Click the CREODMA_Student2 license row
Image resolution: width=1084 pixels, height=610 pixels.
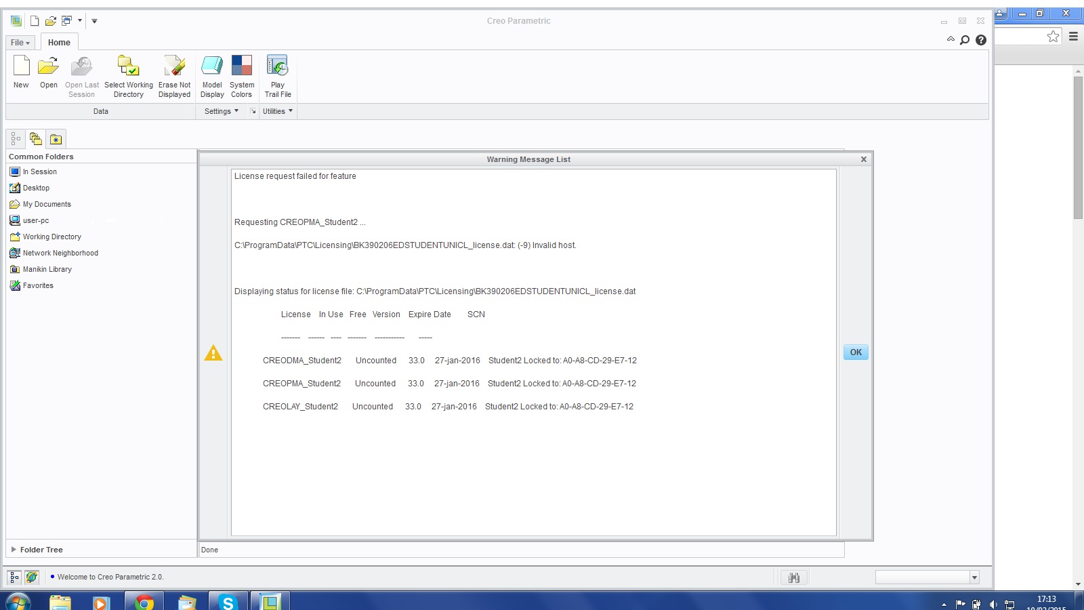(450, 361)
